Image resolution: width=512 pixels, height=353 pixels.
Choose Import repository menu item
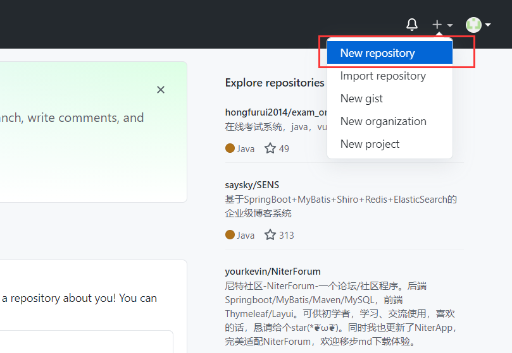click(x=383, y=76)
